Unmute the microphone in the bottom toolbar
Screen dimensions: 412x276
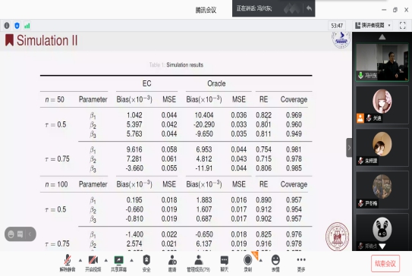pos(68,263)
